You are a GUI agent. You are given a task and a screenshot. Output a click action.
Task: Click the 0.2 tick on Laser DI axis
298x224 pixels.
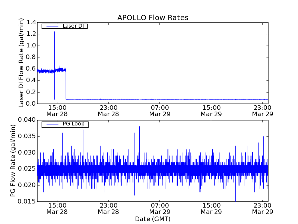[x=31, y=92]
